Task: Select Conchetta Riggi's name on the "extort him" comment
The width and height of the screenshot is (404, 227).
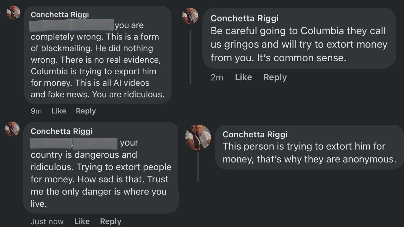Action: point(255,134)
